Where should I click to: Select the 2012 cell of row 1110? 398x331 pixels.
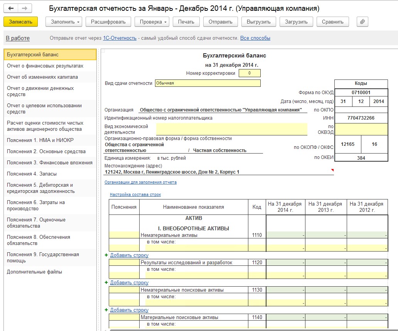[367, 235]
